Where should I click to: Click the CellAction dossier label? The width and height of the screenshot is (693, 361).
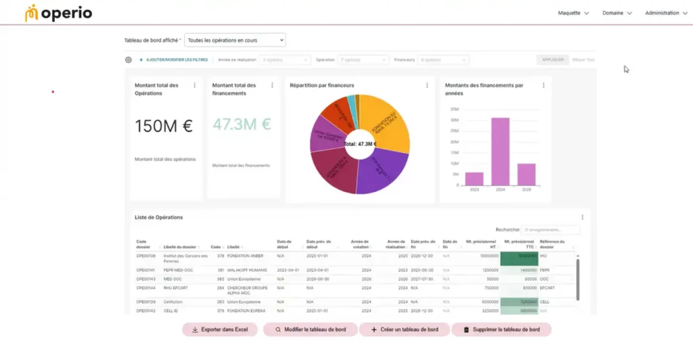[173, 302]
